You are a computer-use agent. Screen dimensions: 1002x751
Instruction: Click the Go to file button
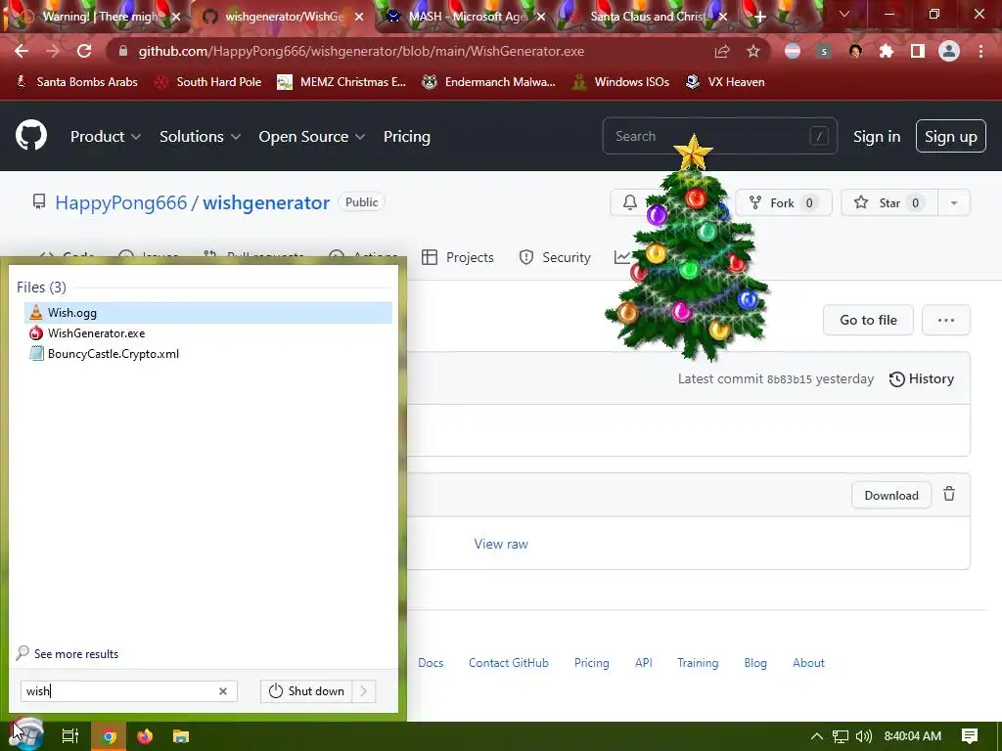(868, 320)
